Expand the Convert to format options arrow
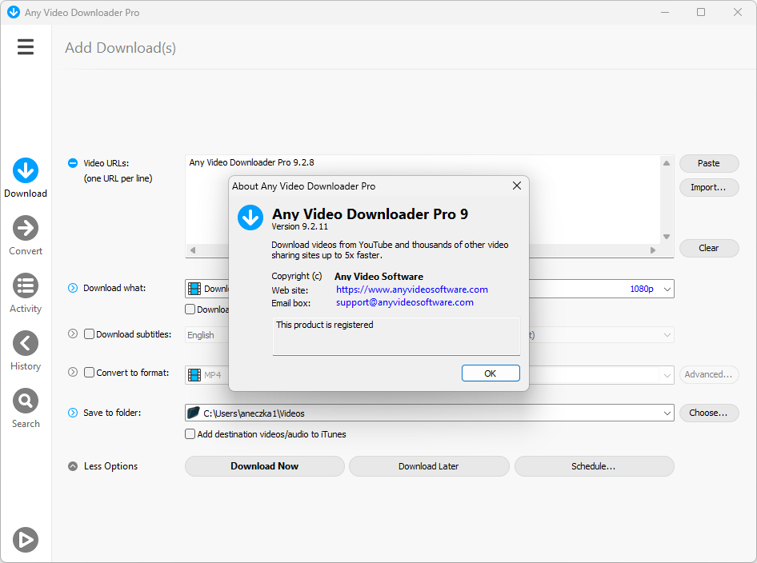Screen dimensions: 757x563 (72, 372)
